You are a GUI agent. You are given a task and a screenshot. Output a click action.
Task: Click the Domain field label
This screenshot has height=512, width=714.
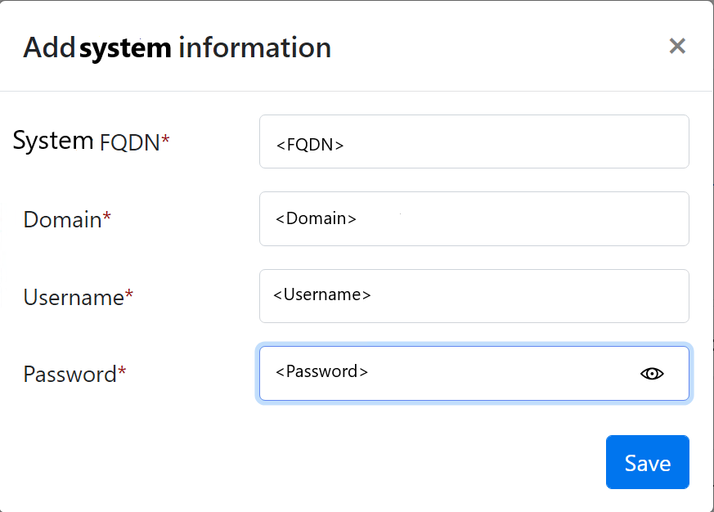click(x=62, y=219)
